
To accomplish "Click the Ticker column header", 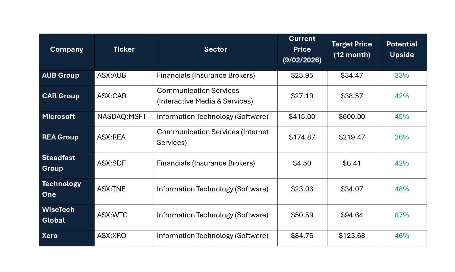I will pos(124,49).
